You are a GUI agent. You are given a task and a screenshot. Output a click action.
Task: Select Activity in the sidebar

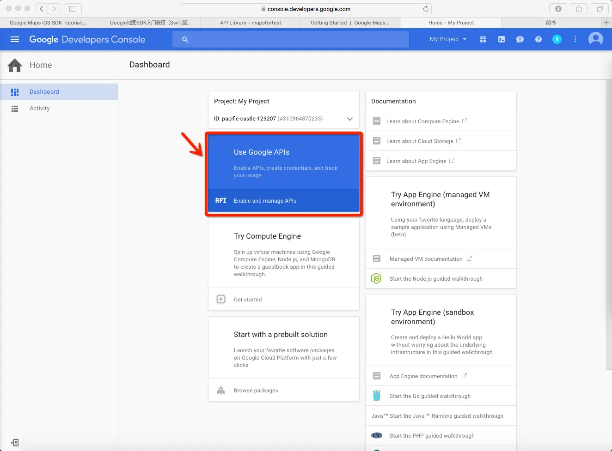[x=59, y=108]
